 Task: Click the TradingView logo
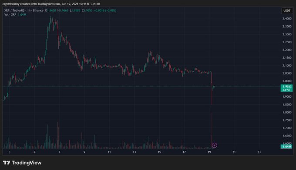tap(22, 163)
